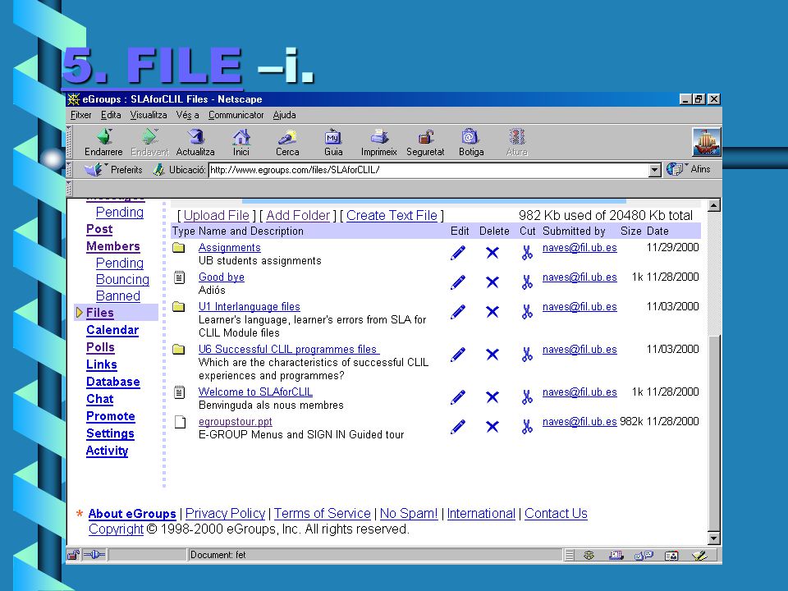Click the Privacy Policy footer link
788x591 pixels.
pyautogui.click(x=225, y=514)
